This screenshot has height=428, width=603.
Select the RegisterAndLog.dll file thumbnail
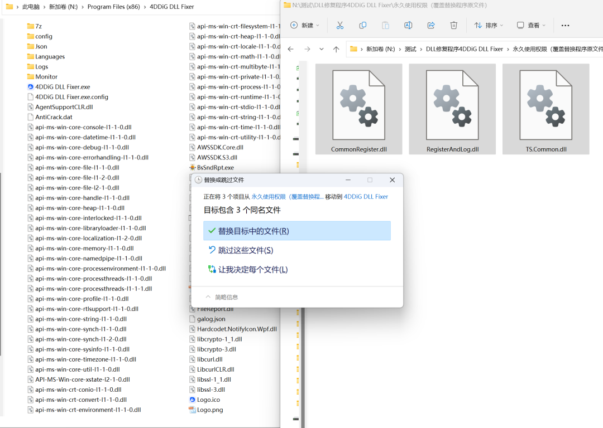pyautogui.click(x=452, y=109)
